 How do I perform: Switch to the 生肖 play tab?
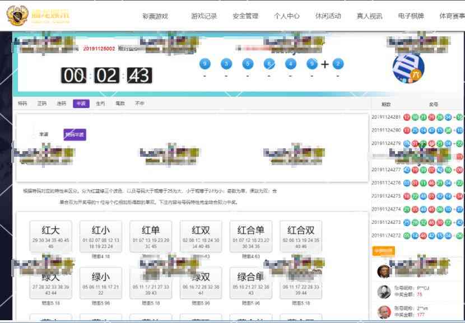[100, 104]
